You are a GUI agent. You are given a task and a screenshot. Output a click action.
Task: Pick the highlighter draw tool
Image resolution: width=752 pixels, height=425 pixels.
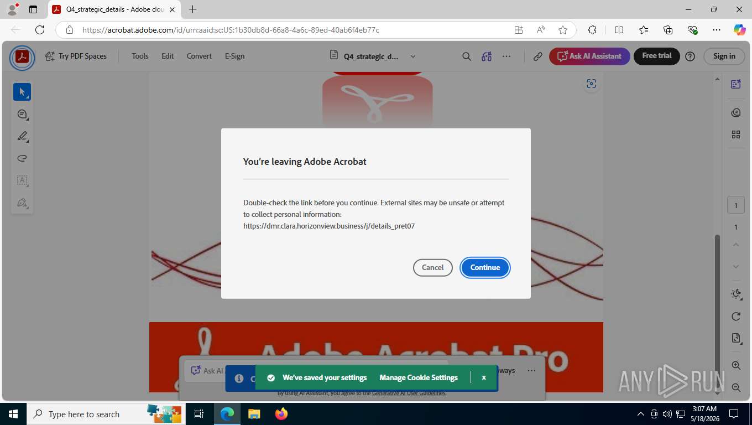coord(22,136)
